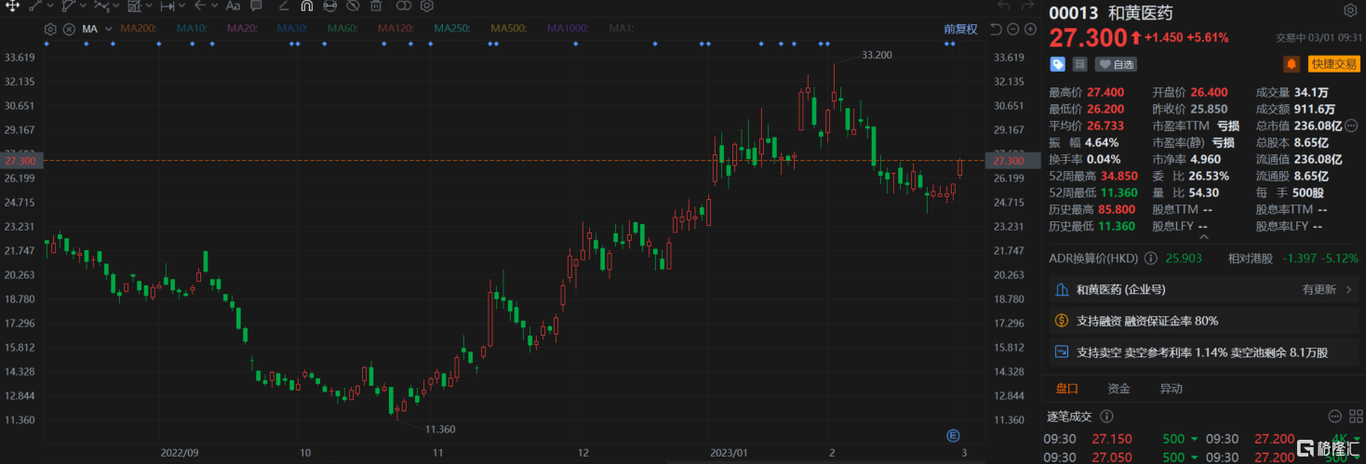Select the wave pattern drawing tool
Viewport: 1366px width, 464px height.
pyautogui.click(x=101, y=6)
